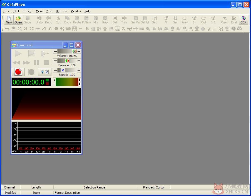Click the red Record button
This screenshot has width=251, height=196.
(x=18, y=72)
